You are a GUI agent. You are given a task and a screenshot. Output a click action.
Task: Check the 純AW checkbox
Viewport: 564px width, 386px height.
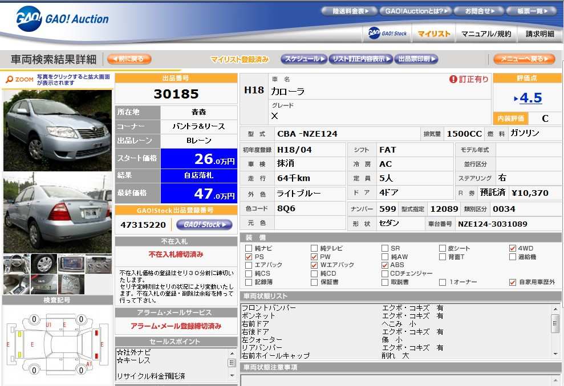(385, 257)
